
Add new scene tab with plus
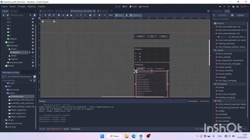[x=112, y=11]
